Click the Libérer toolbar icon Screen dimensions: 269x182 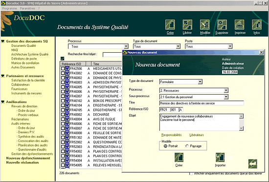point(187,25)
